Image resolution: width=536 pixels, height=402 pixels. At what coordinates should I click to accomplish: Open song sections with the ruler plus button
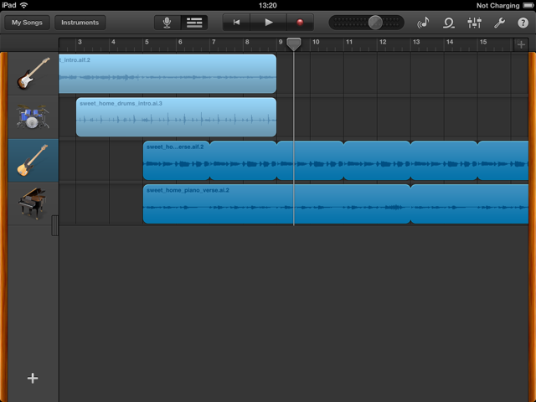tap(521, 44)
